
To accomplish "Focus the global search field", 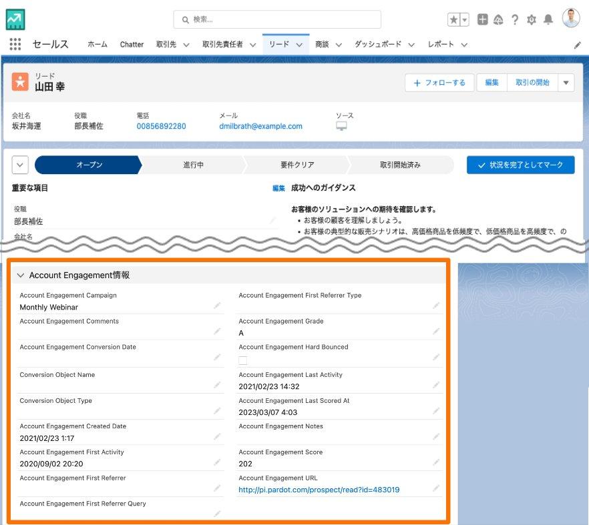I will tap(277, 19).
